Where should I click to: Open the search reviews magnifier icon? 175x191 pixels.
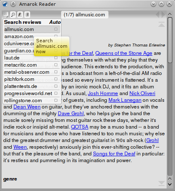coord(13,15)
